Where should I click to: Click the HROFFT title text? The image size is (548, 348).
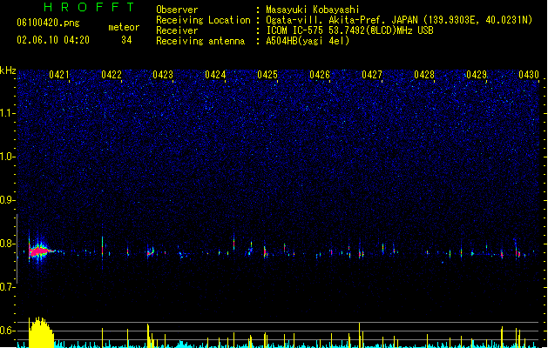point(89,7)
